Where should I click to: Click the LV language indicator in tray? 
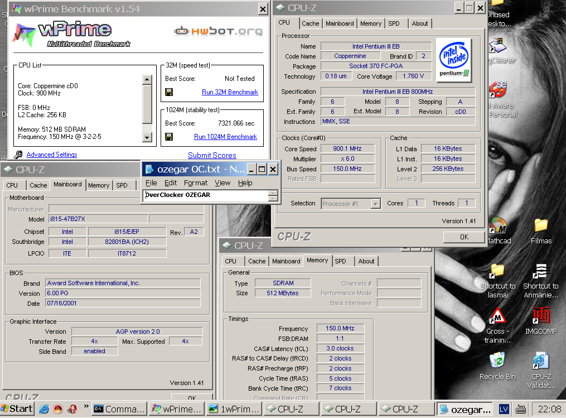[504, 409]
